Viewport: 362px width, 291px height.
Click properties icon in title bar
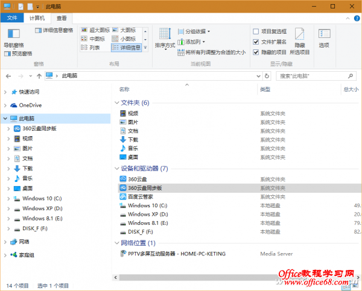(x=21, y=7)
